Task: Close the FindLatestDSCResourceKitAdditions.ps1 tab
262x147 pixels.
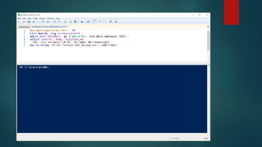Action: (x=65, y=27)
